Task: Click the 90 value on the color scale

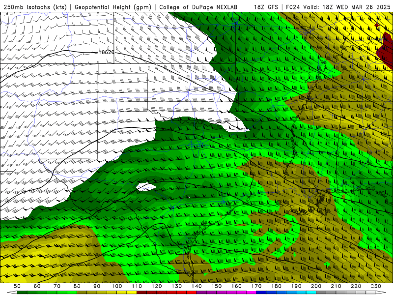Action: click(97, 286)
